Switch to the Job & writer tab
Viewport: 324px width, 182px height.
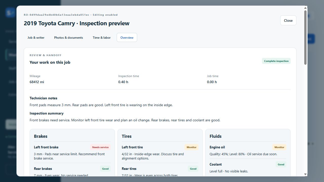36,37
